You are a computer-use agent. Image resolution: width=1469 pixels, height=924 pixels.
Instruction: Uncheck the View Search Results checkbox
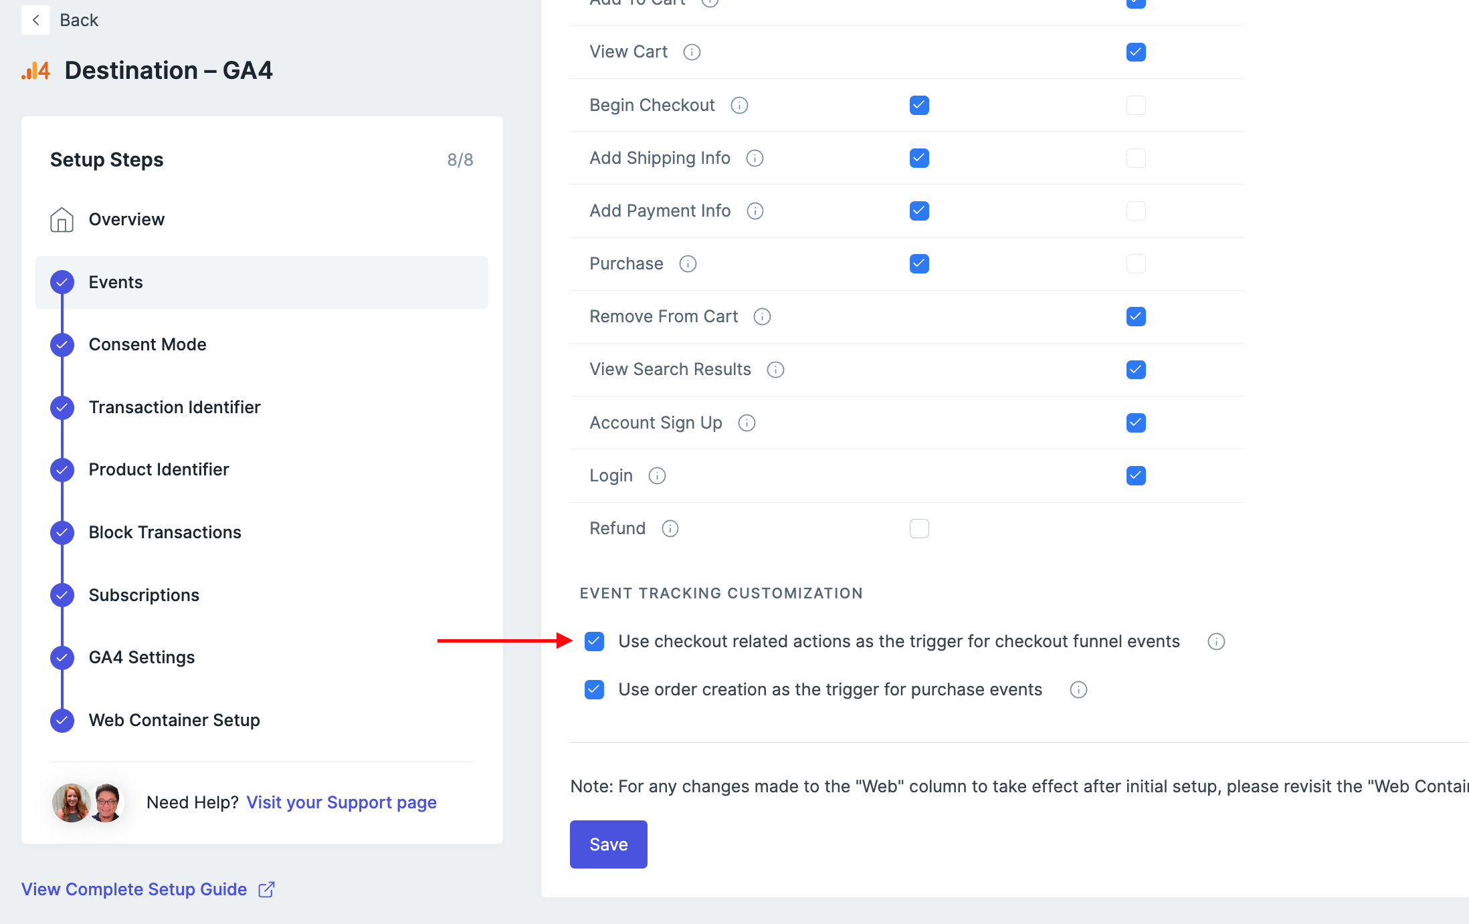pos(1135,369)
